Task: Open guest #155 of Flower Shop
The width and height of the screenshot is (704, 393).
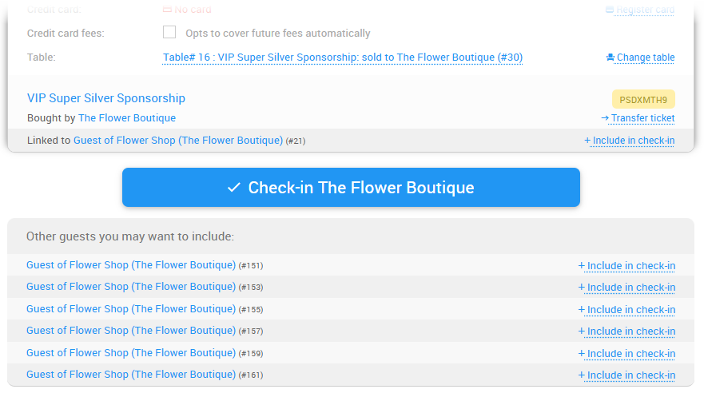Action: coord(131,309)
